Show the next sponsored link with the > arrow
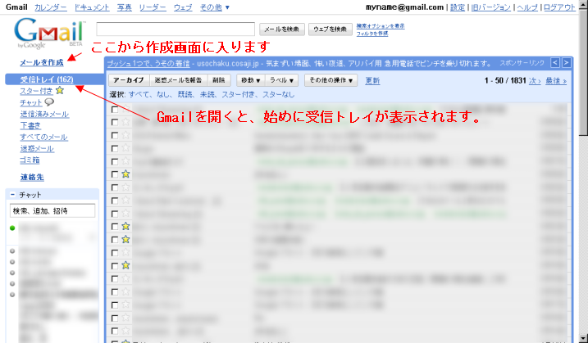Viewport: 588px width, 343px height. tap(566, 62)
